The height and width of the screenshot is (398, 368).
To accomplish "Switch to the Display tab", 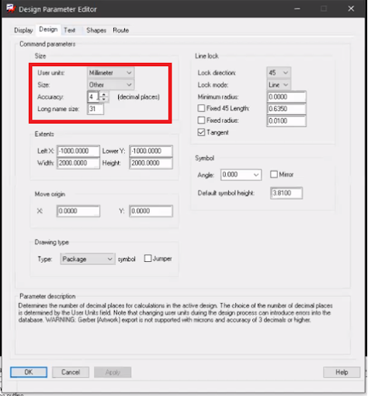I will (x=23, y=30).
